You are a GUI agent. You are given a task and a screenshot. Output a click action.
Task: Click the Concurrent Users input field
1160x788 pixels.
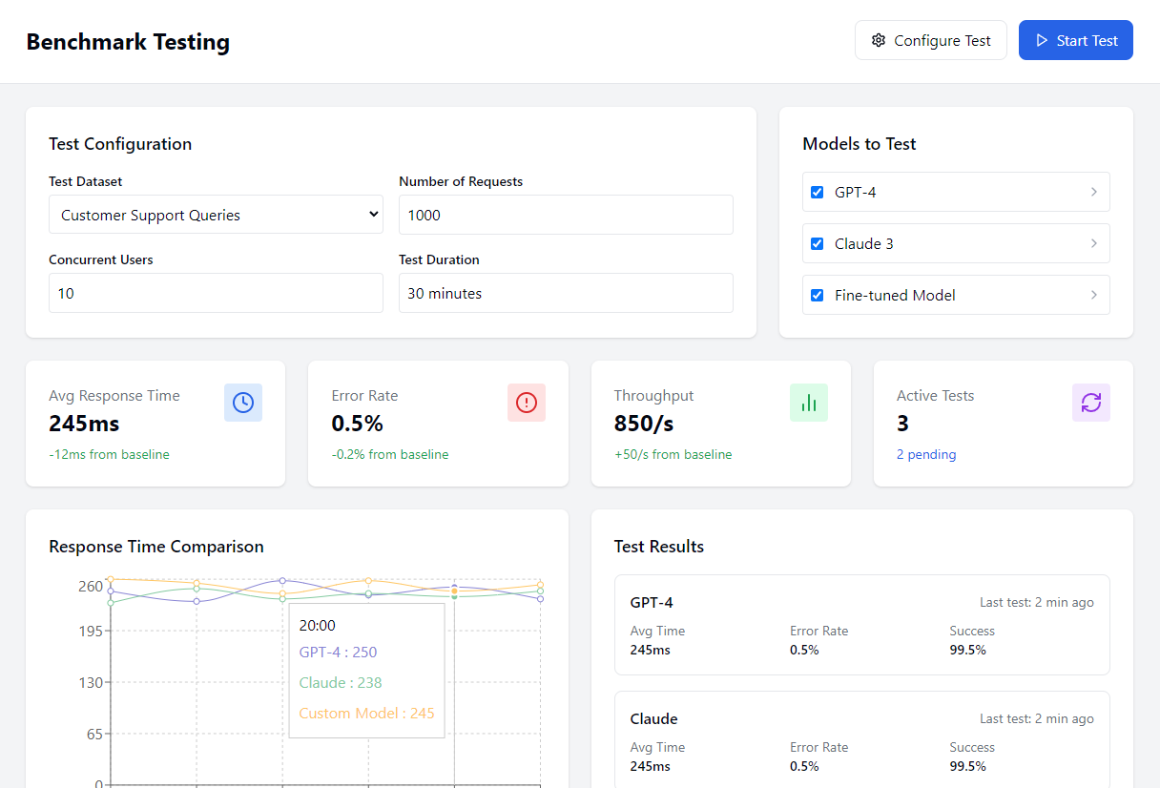[x=216, y=293]
